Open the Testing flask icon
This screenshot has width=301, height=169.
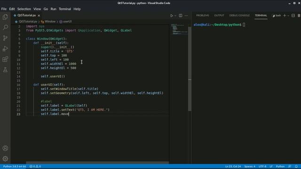[x=5, y=69]
